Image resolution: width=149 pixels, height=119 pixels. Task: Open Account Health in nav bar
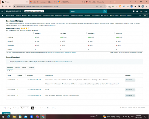click(x=10, y=16)
